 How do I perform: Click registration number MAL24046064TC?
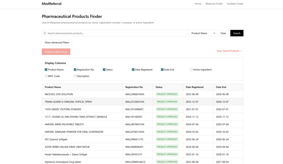(x=134, y=147)
